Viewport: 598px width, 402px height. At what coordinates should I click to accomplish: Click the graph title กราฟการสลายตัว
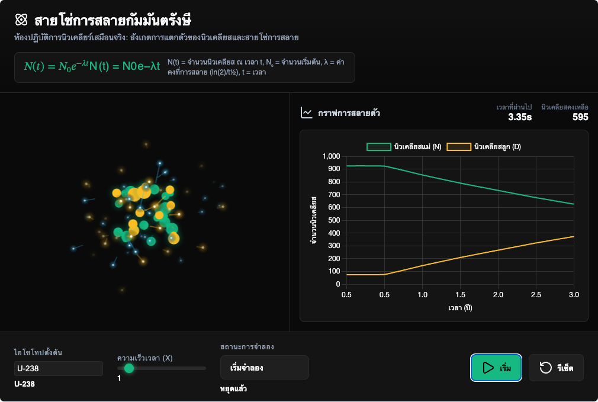pyautogui.click(x=349, y=113)
